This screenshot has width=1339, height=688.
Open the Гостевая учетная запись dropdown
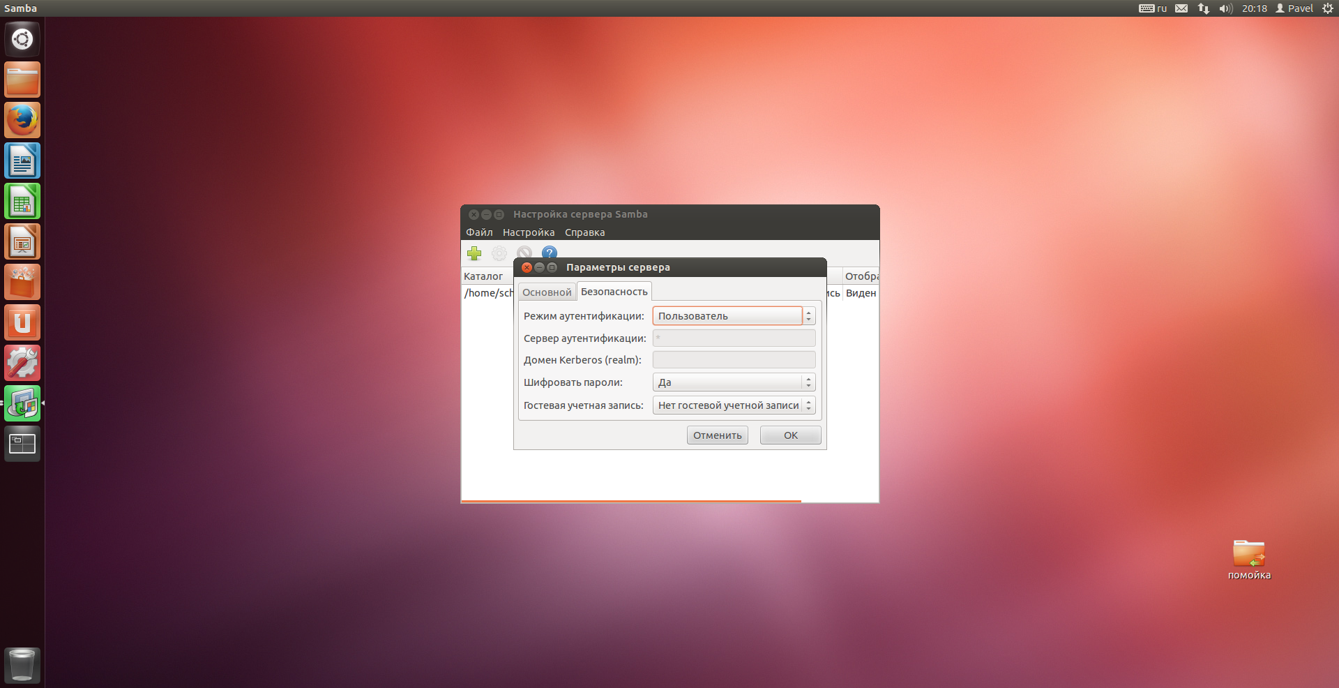734,405
